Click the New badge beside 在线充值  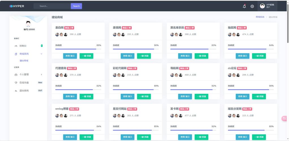40,83
